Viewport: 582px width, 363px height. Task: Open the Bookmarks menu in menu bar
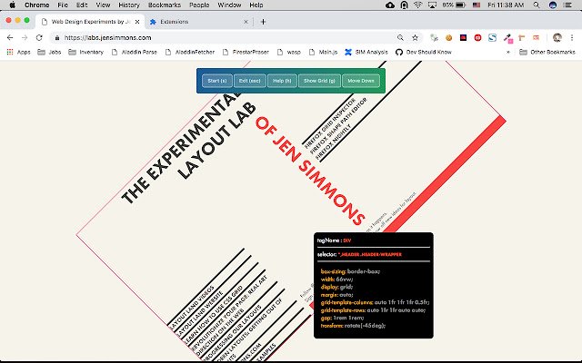162,5
